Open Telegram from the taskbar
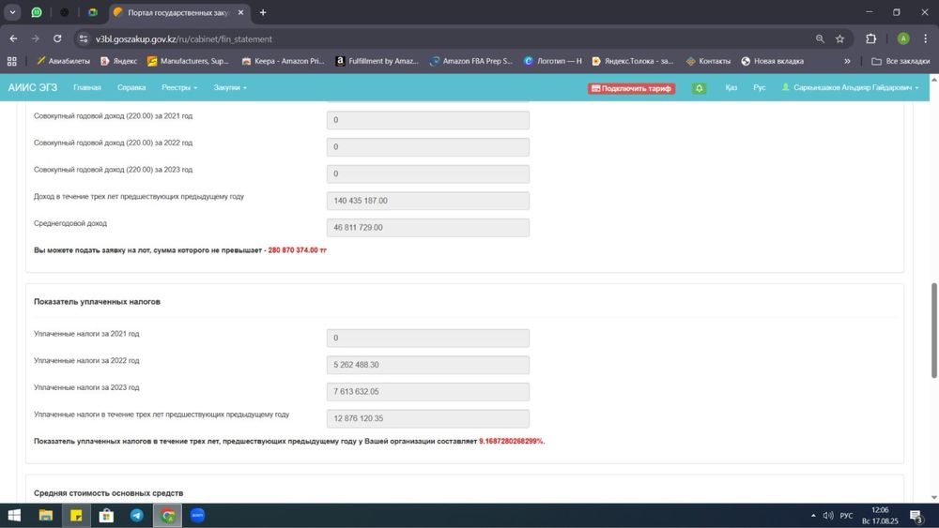The width and height of the screenshot is (939, 528). coord(136,516)
